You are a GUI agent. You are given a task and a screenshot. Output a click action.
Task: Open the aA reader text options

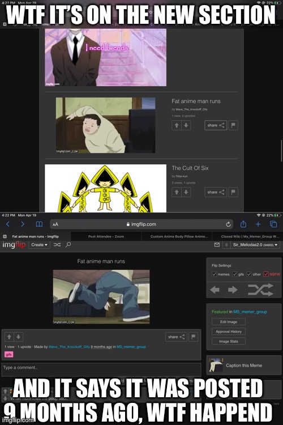point(55,224)
